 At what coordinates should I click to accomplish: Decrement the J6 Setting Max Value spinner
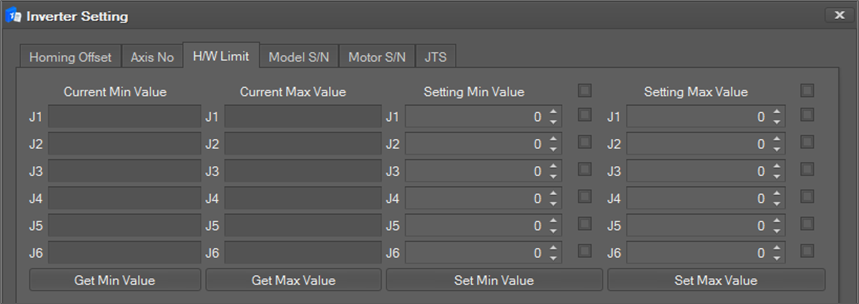tap(777, 258)
